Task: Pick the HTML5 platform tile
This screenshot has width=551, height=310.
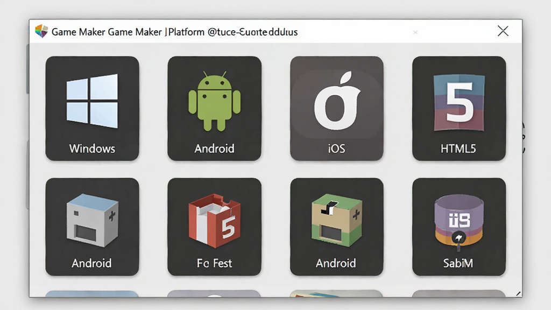Action: pos(459,108)
